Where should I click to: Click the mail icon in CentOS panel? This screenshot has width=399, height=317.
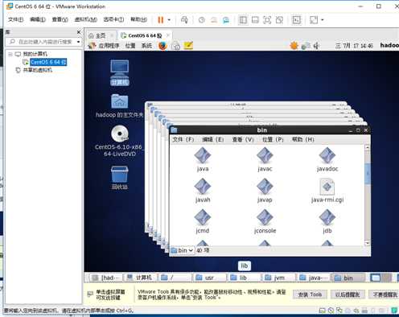[175, 46]
